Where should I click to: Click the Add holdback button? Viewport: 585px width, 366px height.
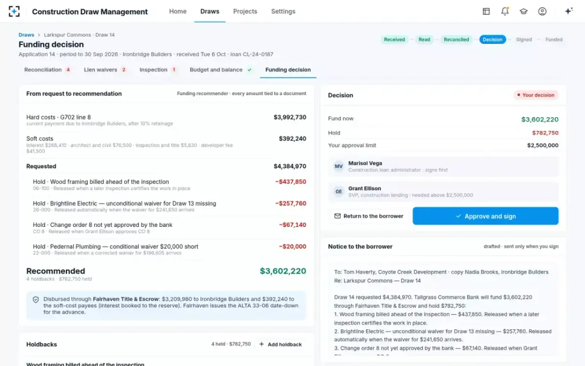tap(280, 345)
